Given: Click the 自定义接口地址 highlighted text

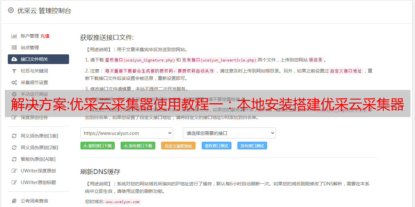Looking at the screenshot, I should pyautogui.click(x=346, y=71).
